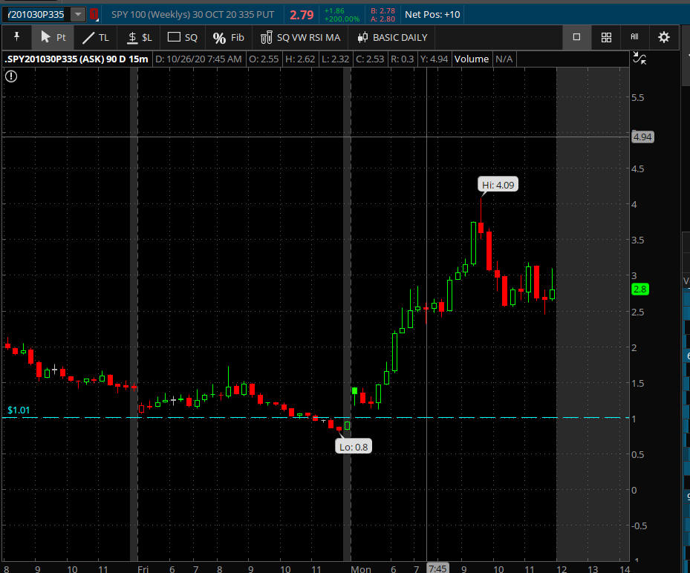Screen dimensions: 690x573
Task: Click the Volume label in header
Action: (x=472, y=59)
